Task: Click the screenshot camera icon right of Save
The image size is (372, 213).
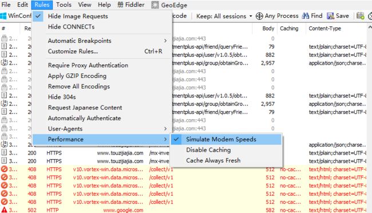Action: pos(360,16)
